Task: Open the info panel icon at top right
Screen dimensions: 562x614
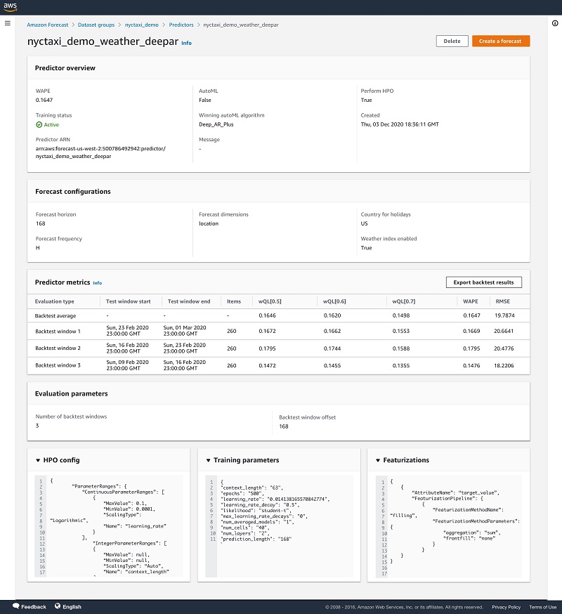Action: [555, 23]
